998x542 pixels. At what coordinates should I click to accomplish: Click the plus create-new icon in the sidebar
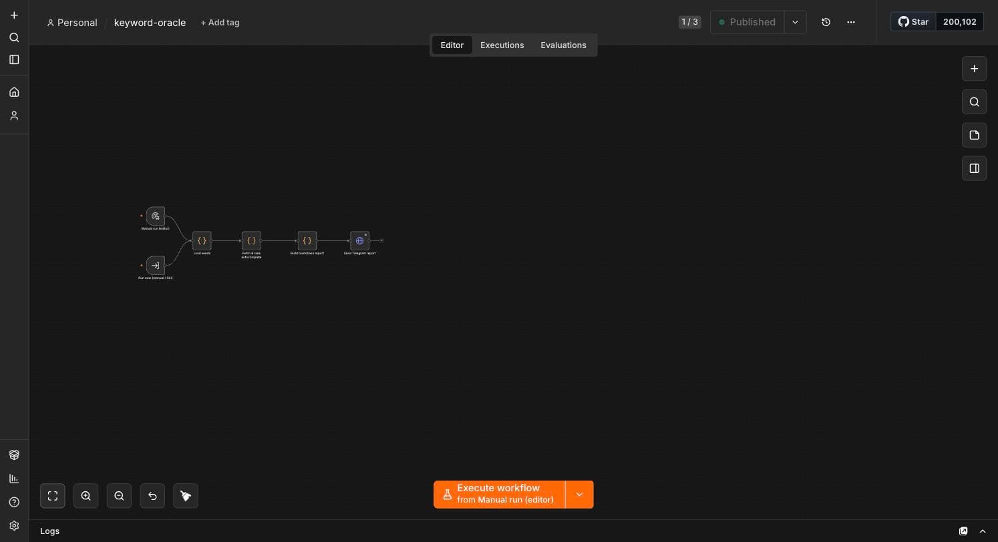(x=14, y=15)
